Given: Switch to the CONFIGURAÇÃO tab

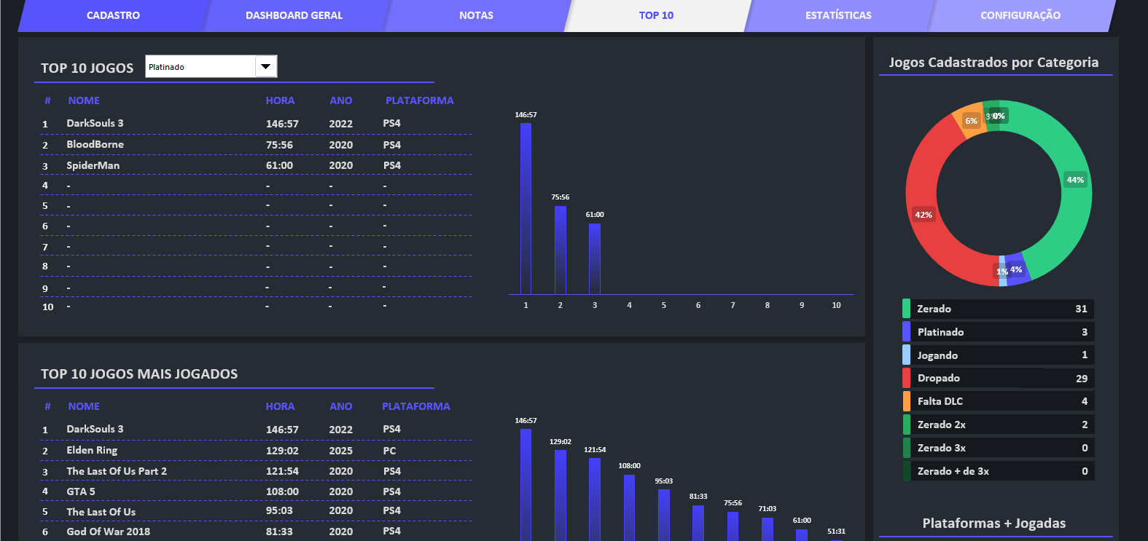Looking at the screenshot, I should (x=1020, y=15).
